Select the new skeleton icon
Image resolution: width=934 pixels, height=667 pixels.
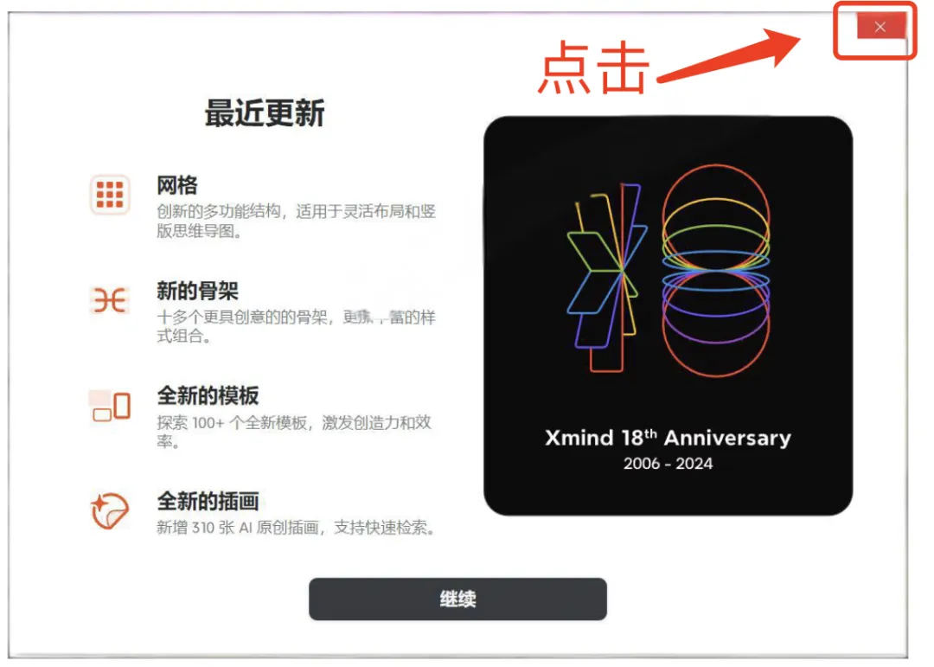pos(110,300)
